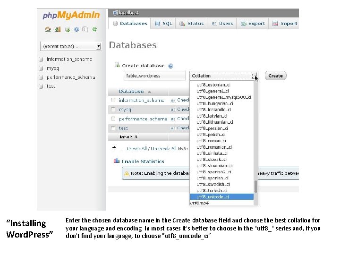Open test database in sidebar tree
The width and height of the screenshot is (340, 255).
51,86
